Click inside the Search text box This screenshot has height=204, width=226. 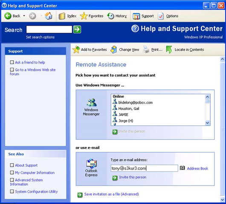(x=49, y=29)
